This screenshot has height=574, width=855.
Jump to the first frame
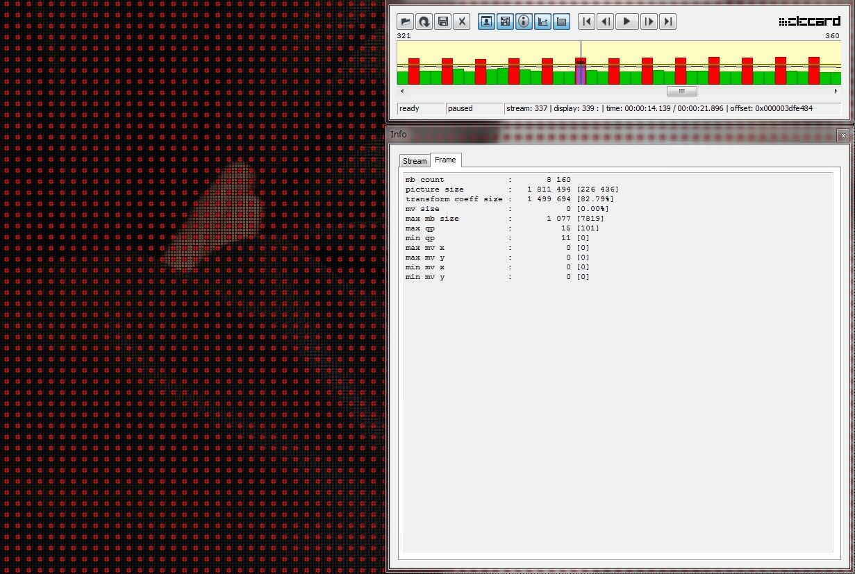(x=587, y=22)
